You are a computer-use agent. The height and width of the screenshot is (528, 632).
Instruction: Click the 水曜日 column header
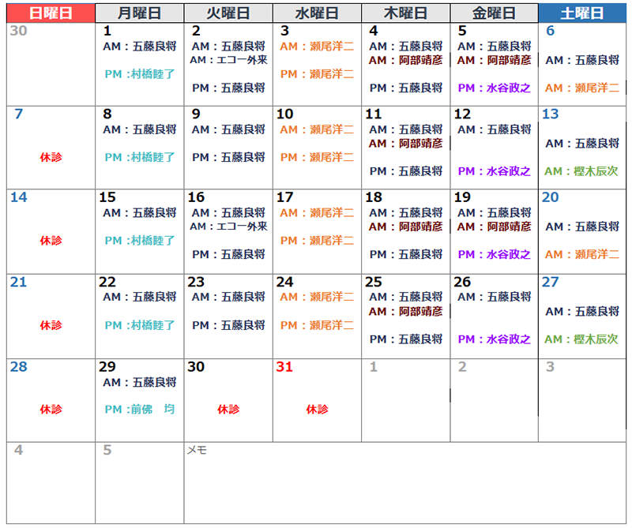click(317, 13)
